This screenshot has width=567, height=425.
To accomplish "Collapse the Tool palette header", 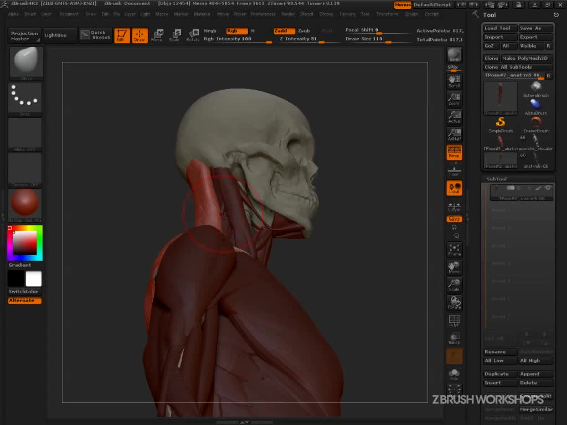I will pyautogui.click(x=489, y=15).
